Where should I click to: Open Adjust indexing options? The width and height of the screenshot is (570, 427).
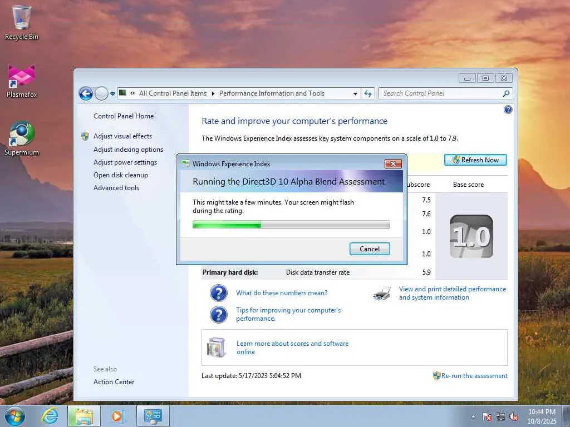tap(129, 150)
